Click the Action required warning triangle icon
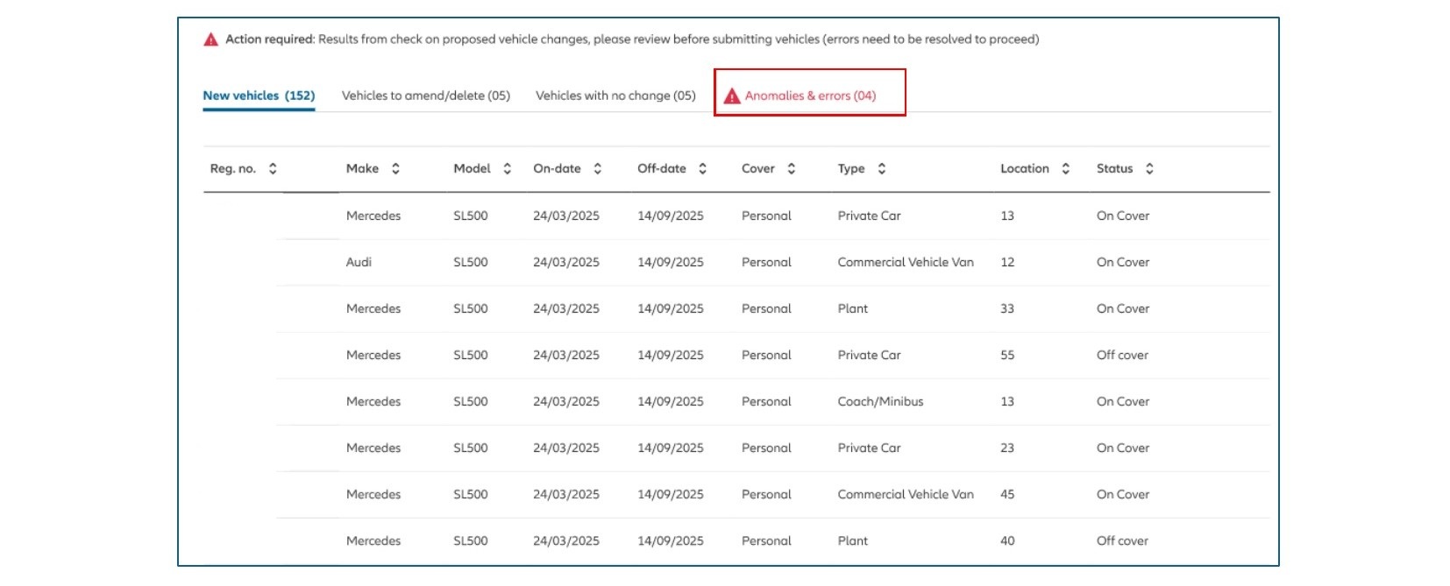Viewport: 1450px width, 586px height. [x=210, y=39]
